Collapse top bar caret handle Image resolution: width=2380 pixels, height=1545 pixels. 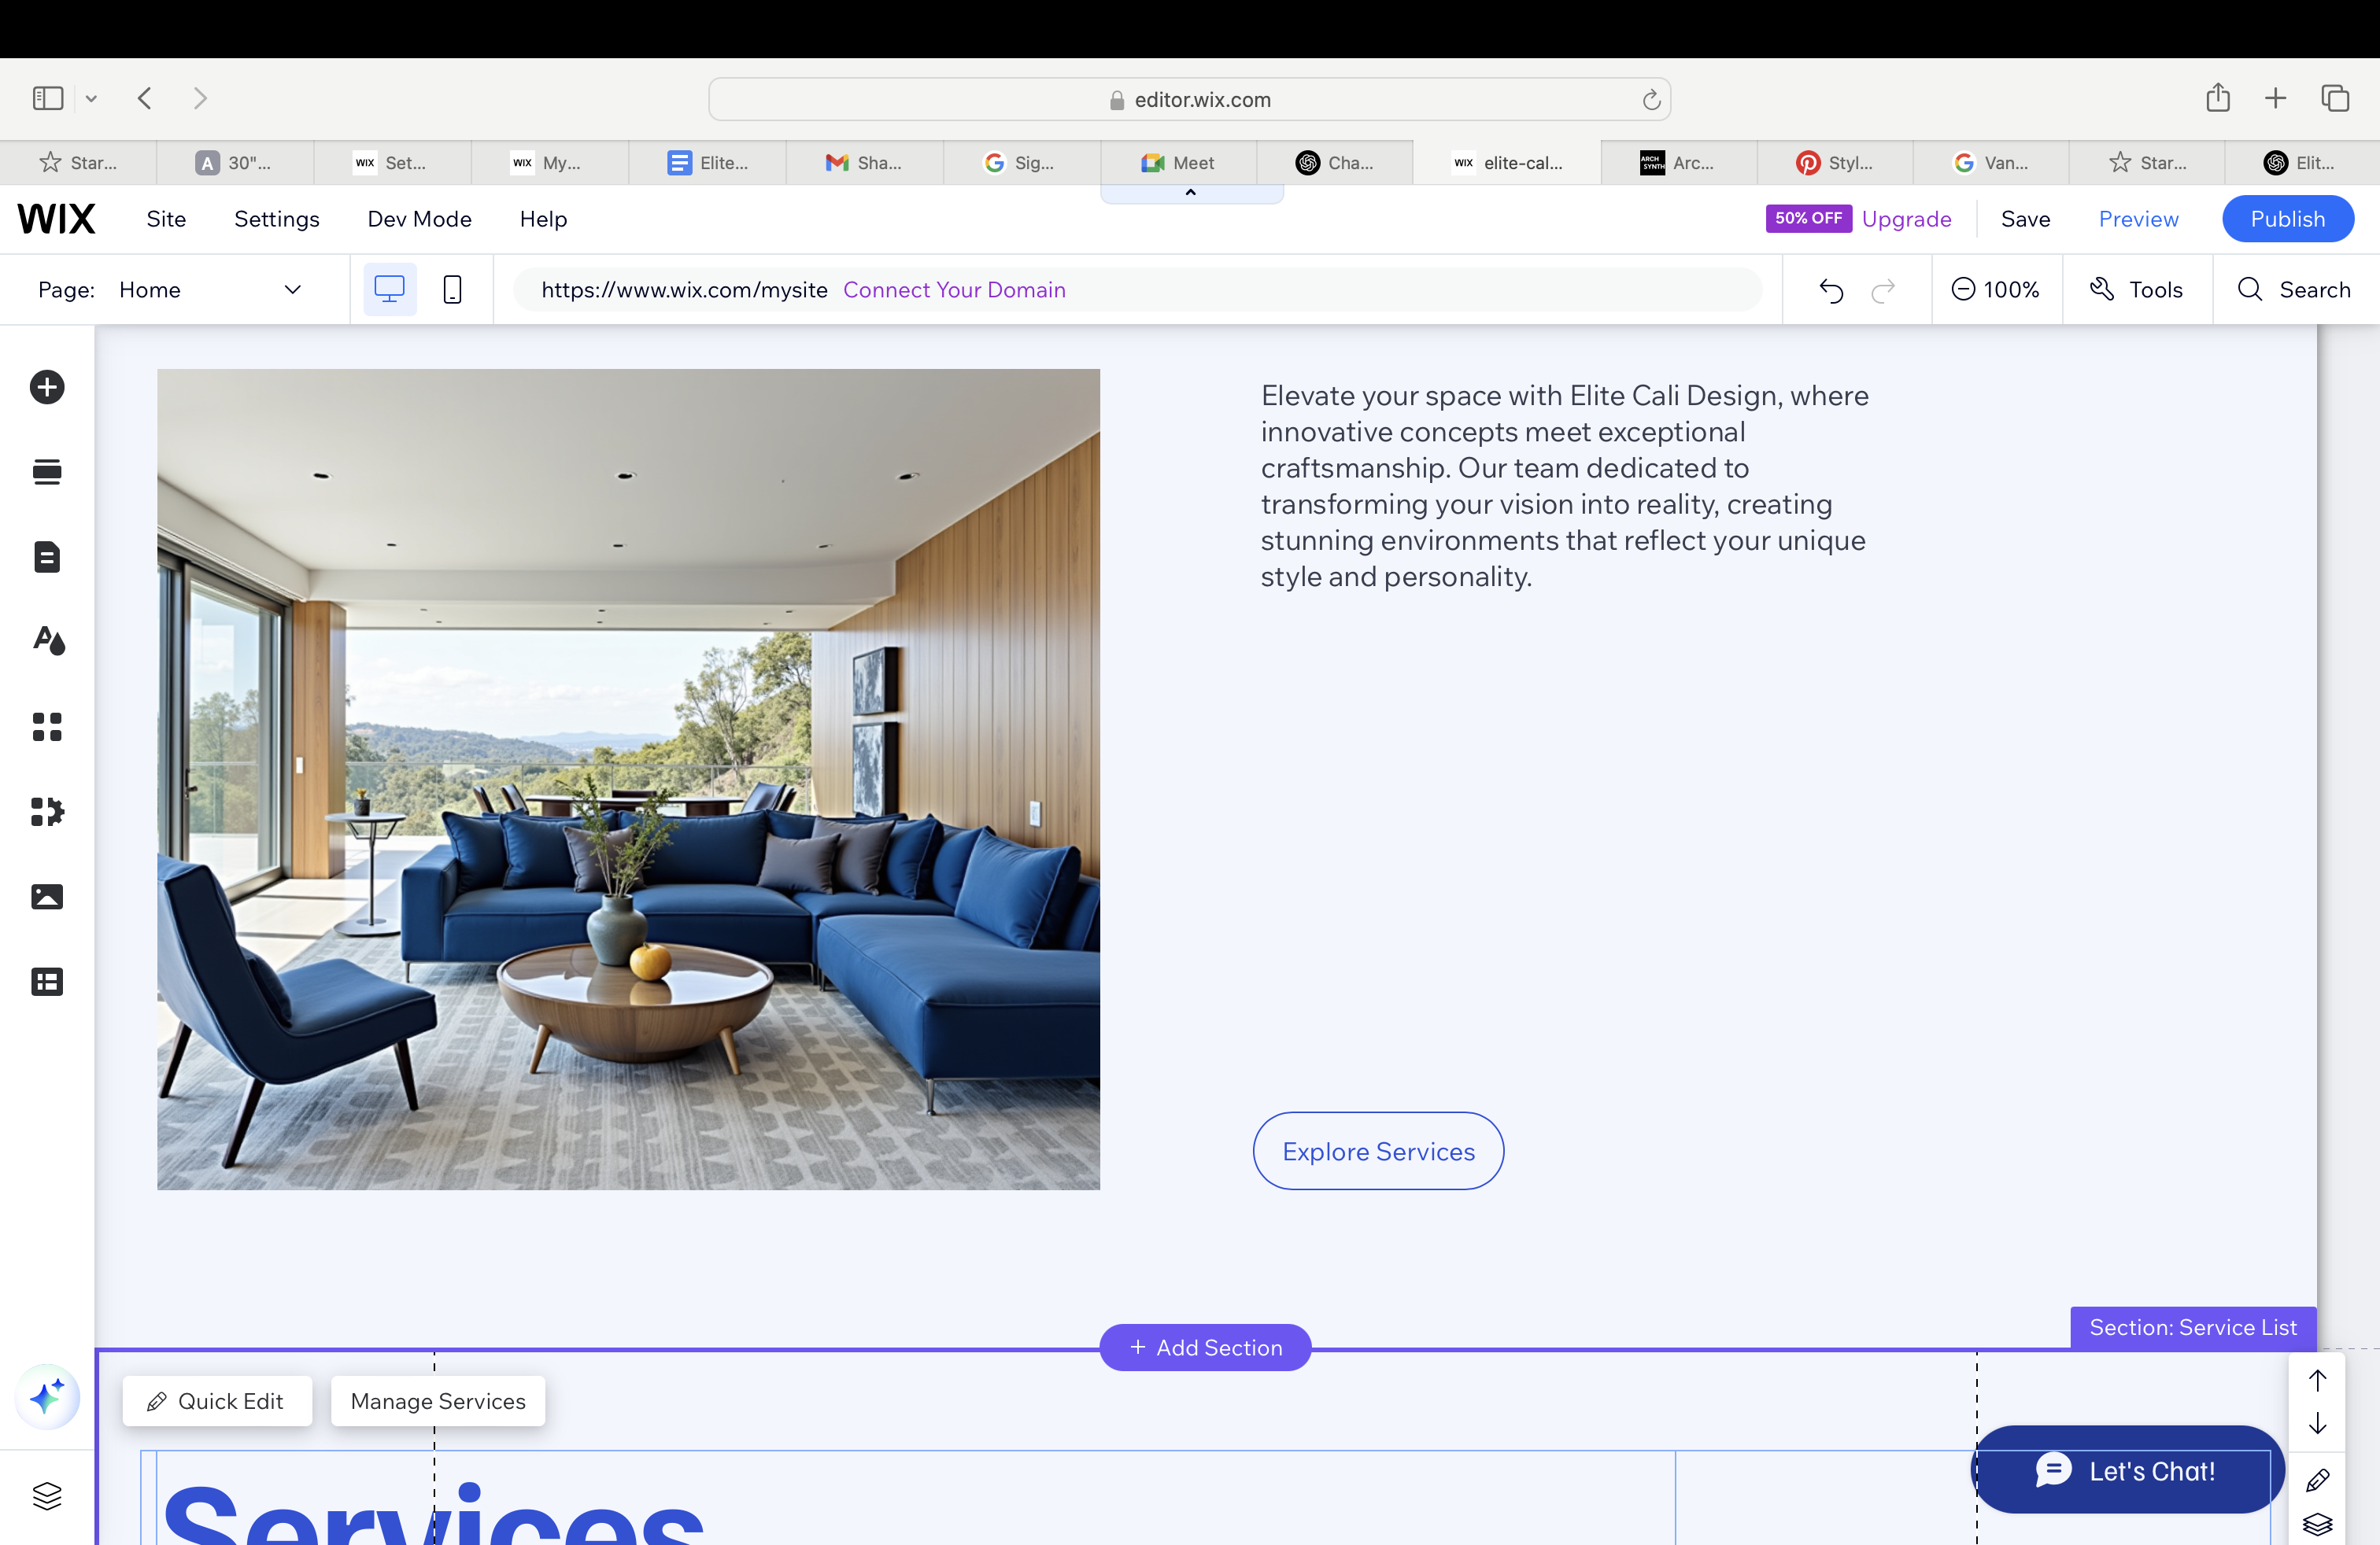(x=1191, y=193)
